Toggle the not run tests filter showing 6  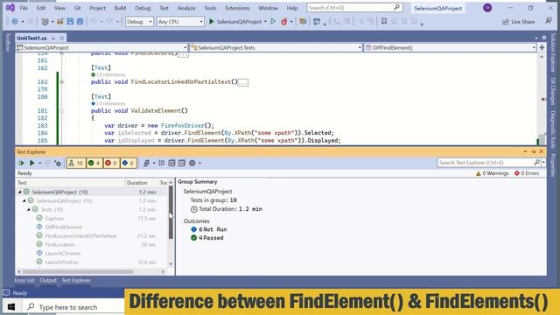(x=128, y=164)
